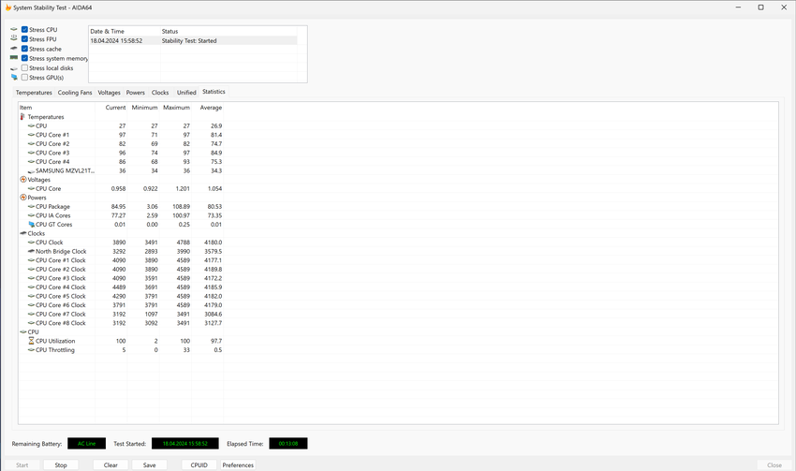796x471 pixels.
Task: Sort by the Maximum column header
Action: pyautogui.click(x=176, y=108)
